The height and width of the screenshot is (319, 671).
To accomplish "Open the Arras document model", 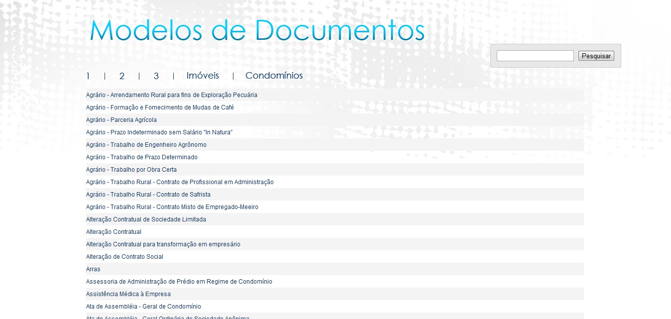I will click(93, 269).
